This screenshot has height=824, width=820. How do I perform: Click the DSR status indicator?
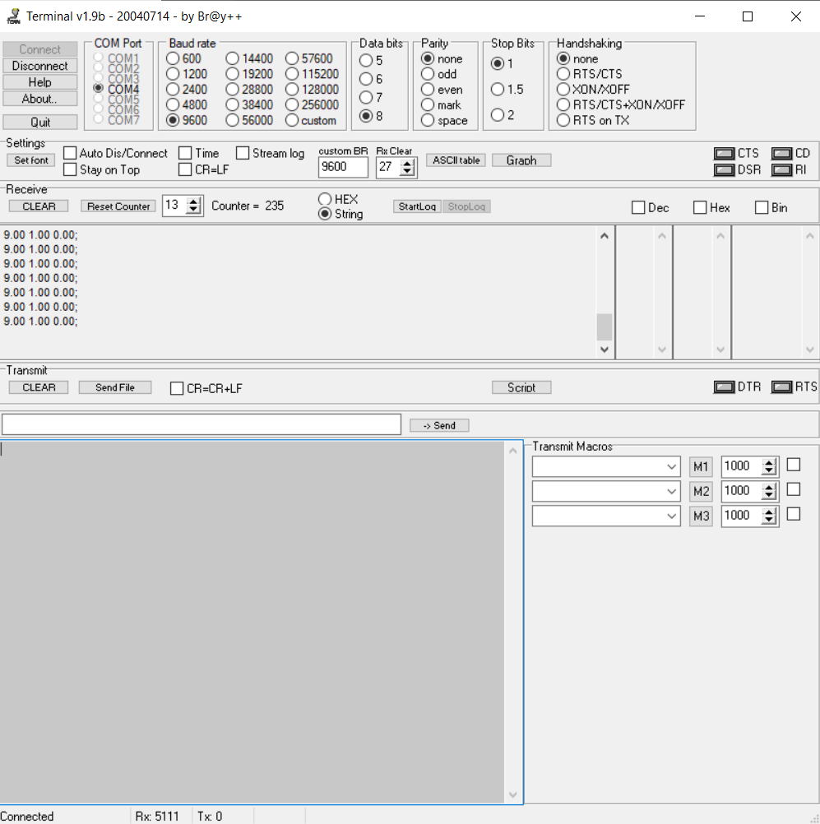pyautogui.click(x=724, y=170)
